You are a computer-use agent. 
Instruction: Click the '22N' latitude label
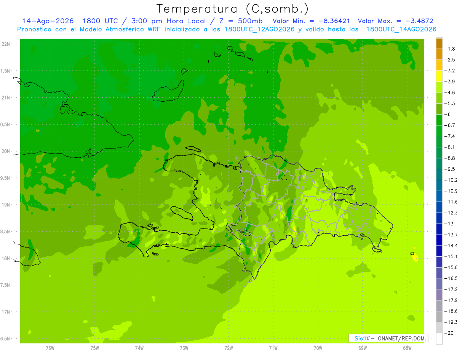click(6, 44)
